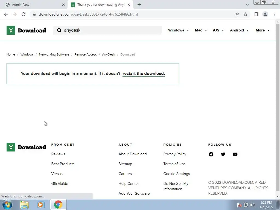
Task: Open Chrome three-dot menu
Action: (x=274, y=14)
